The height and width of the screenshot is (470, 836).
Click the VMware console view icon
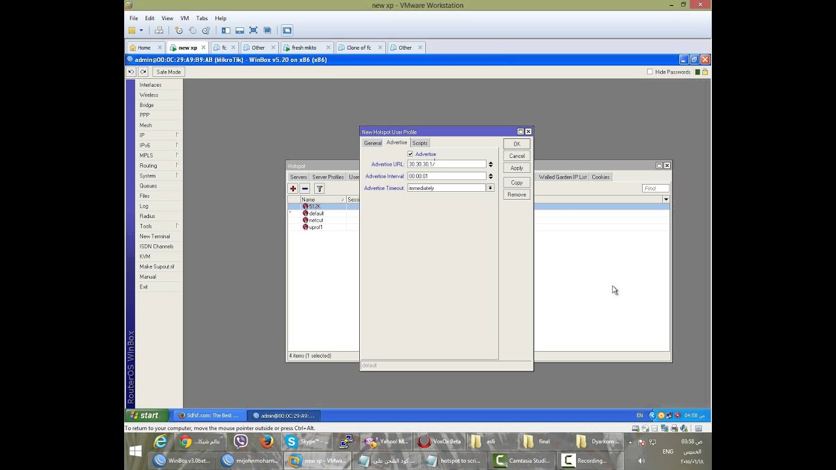point(287,30)
